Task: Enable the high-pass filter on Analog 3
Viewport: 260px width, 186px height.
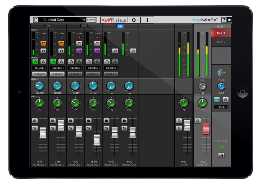Action: pyautogui.click(x=79, y=43)
